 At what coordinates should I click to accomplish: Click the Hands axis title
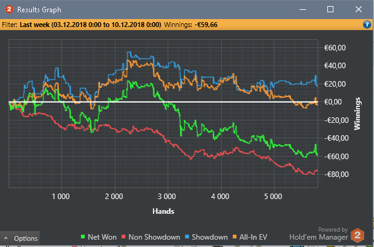(x=163, y=211)
